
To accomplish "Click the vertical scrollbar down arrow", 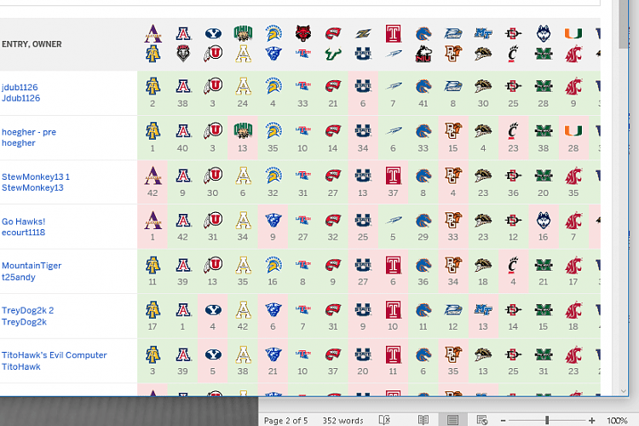I will [624, 391].
